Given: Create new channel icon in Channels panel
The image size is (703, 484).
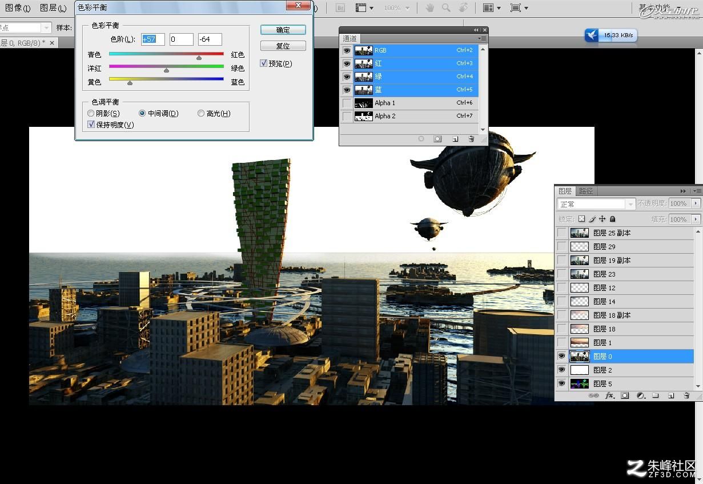Looking at the screenshot, I should [x=455, y=139].
